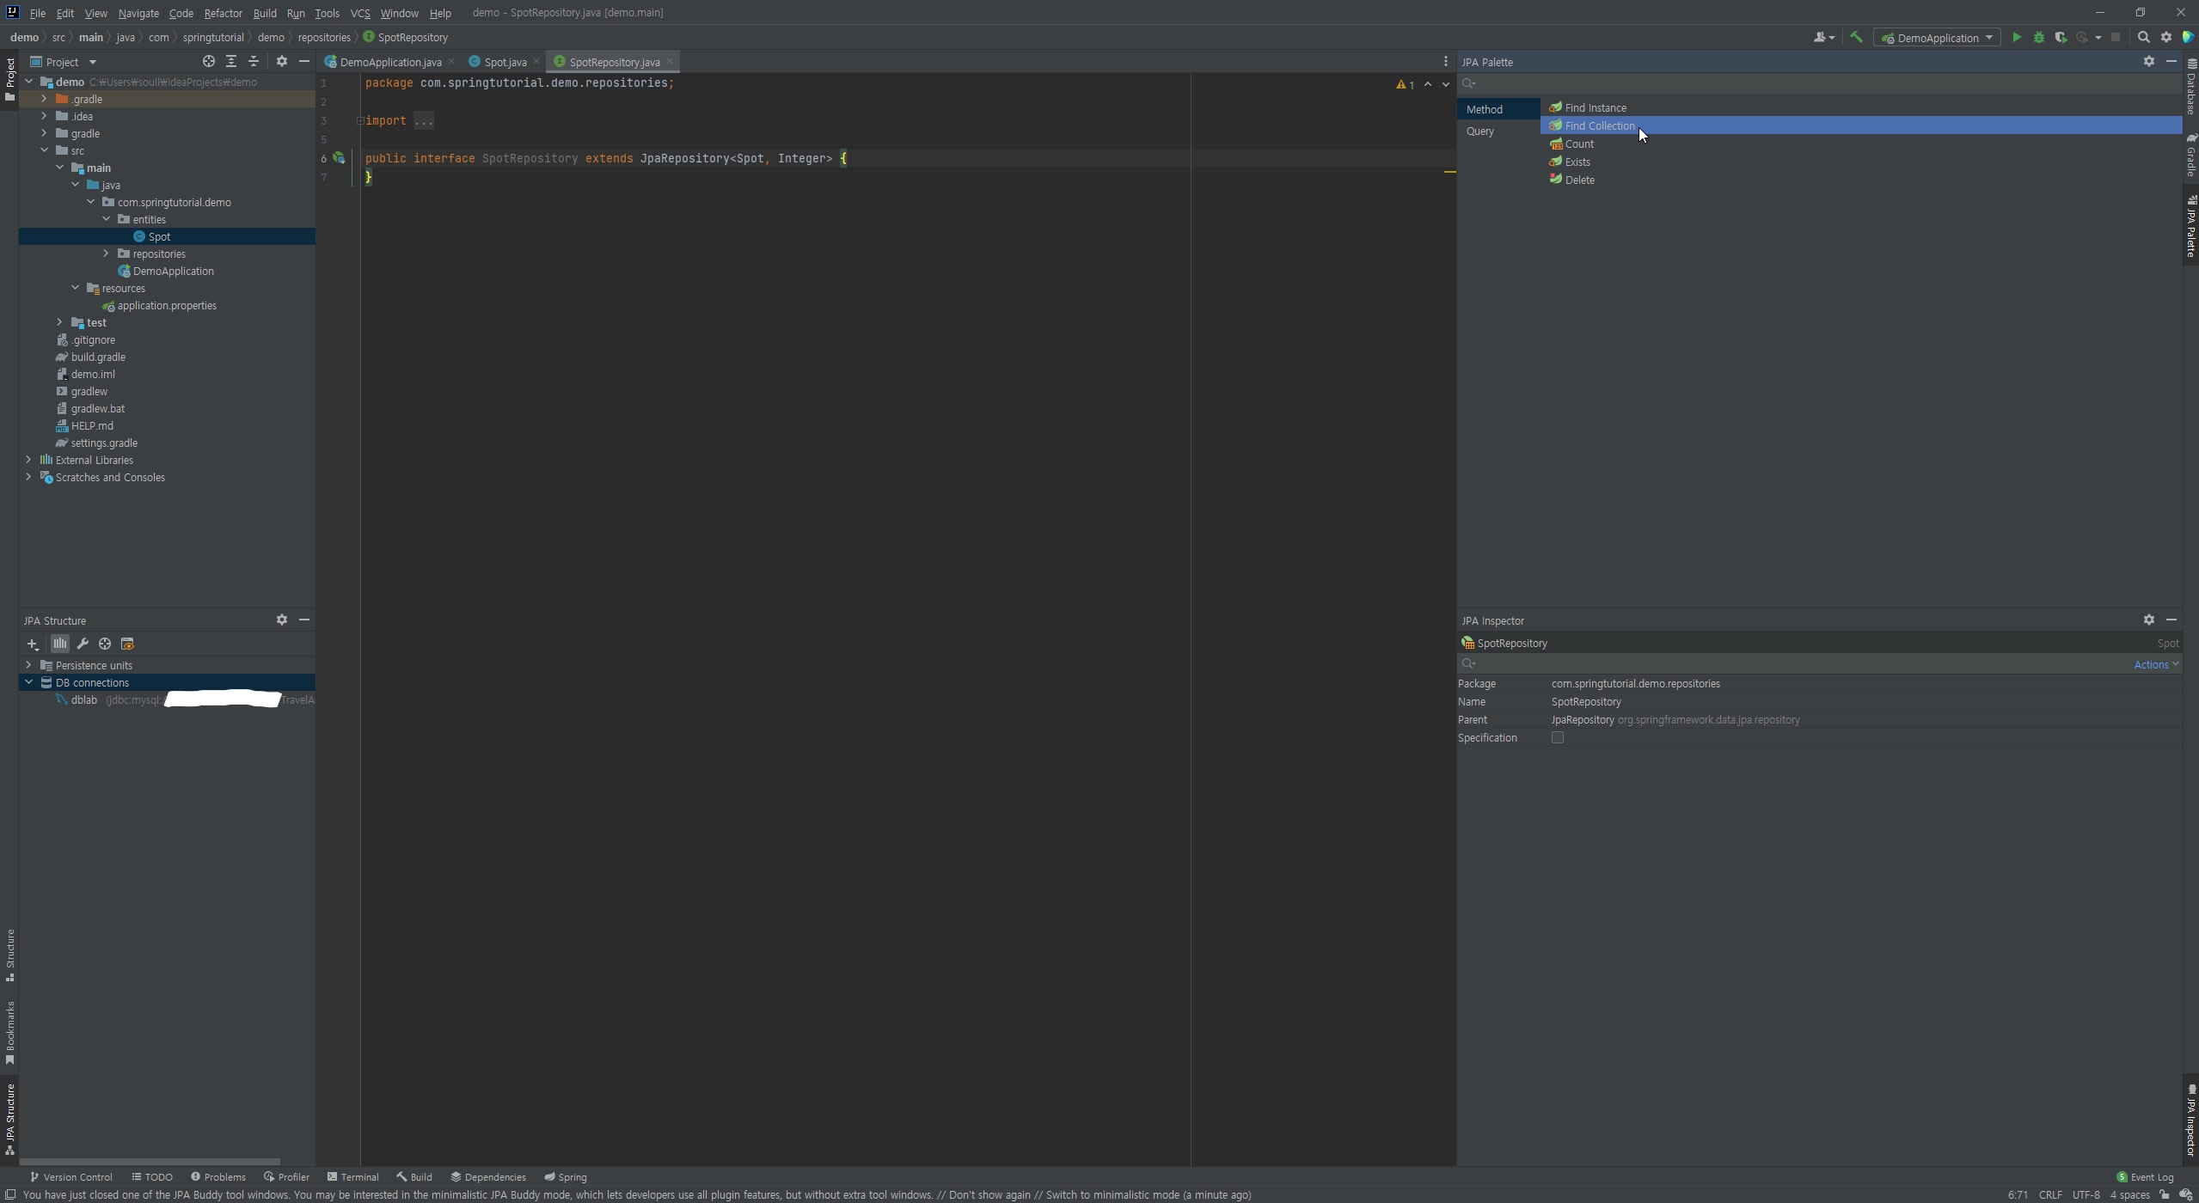The width and height of the screenshot is (2199, 1203).
Task: Open Search Everywhere magnifier in main toolbar
Action: click(2143, 37)
